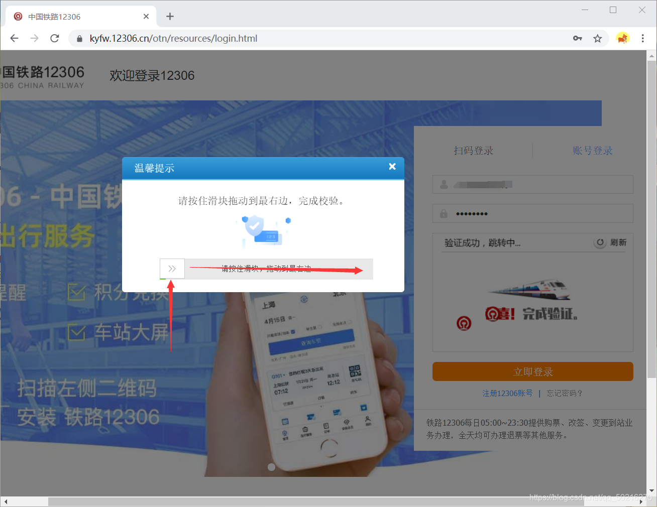Image resolution: width=657 pixels, height=507 pixels.
Task: Switch to 账号登录 tab
Action: tap(593, 151)
